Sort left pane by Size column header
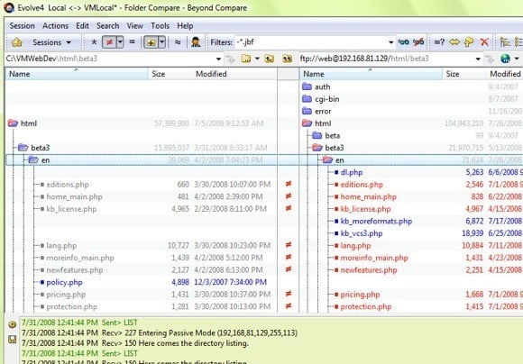Viewport: 523px width, 364px height. (x=170, y=74)
